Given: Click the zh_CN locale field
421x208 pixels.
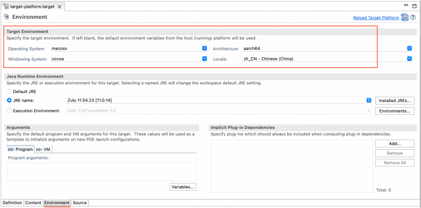Looking at the screenshot, I should click(x=327, y=59).
